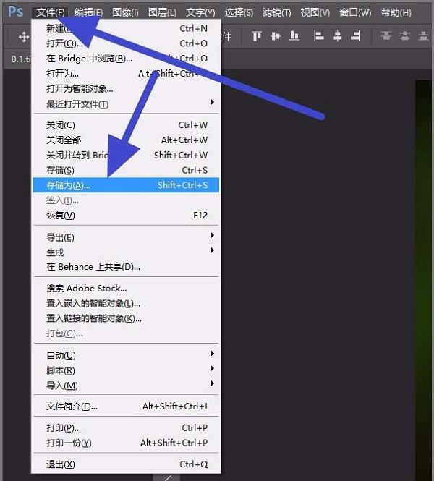
Task: Click the Photoshop Ps logo
Action: pos(15,12)
